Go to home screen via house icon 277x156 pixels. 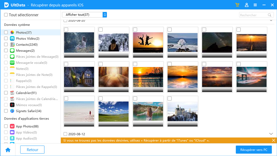[x=8, y=150]
